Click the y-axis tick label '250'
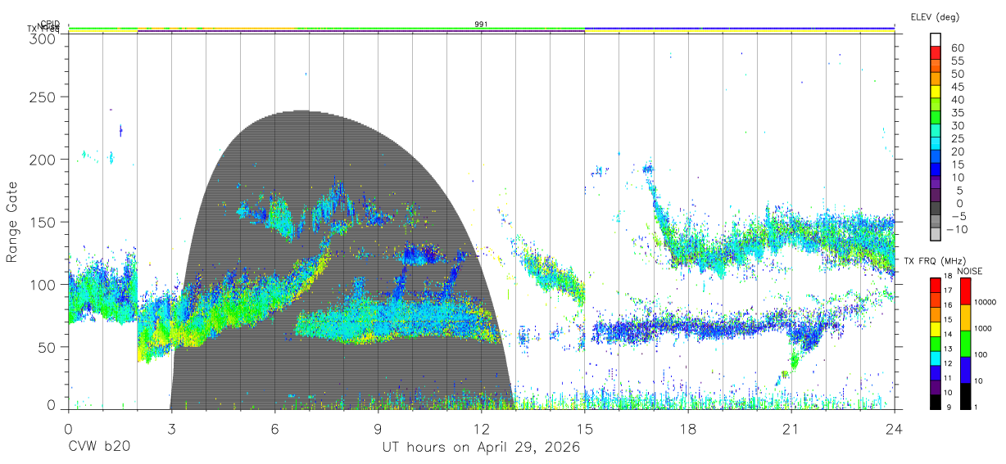 [43, 97]
